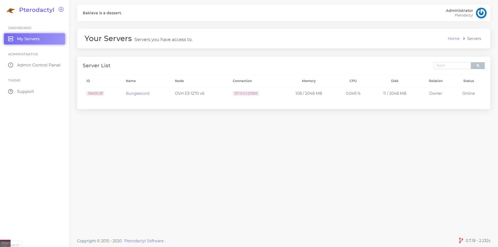Open the Support menu item

pyautogui.click(x=25, y=92)
